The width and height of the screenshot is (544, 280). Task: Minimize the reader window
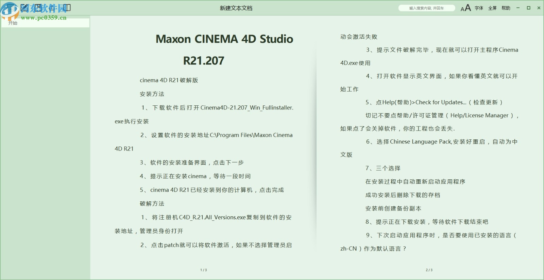[518, 8]
